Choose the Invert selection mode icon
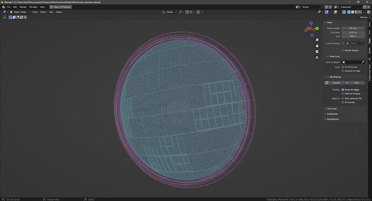The height and width of the screenshot is (201, 372). click(22, 17)
